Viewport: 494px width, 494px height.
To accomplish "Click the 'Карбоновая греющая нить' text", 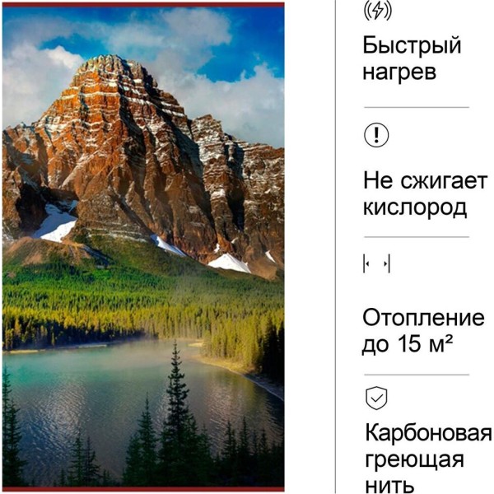I will (x=428, y=459).
